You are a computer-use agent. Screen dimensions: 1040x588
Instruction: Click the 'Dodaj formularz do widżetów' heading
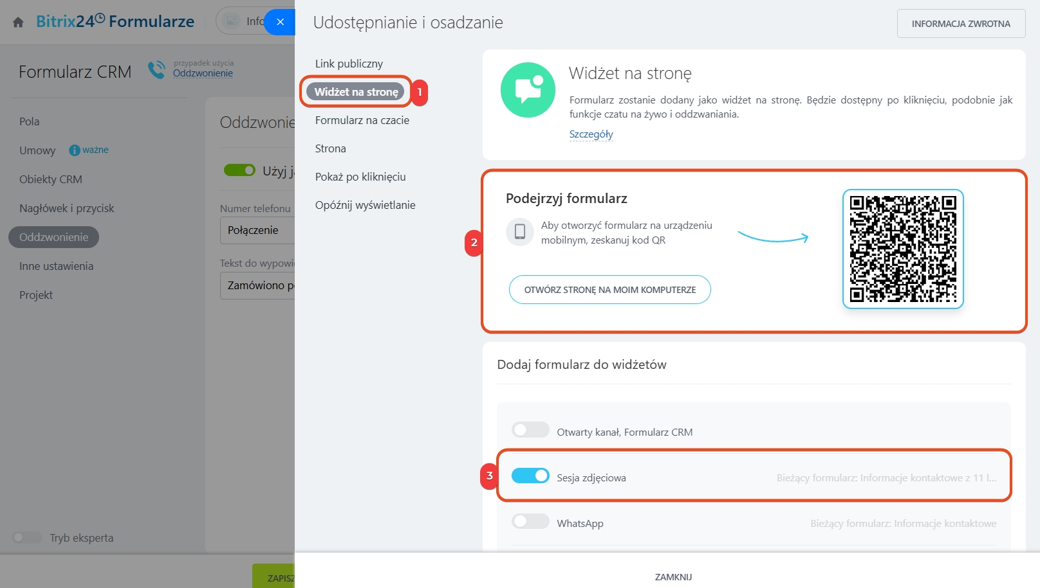pyautogui.click(x=582, y=364)
